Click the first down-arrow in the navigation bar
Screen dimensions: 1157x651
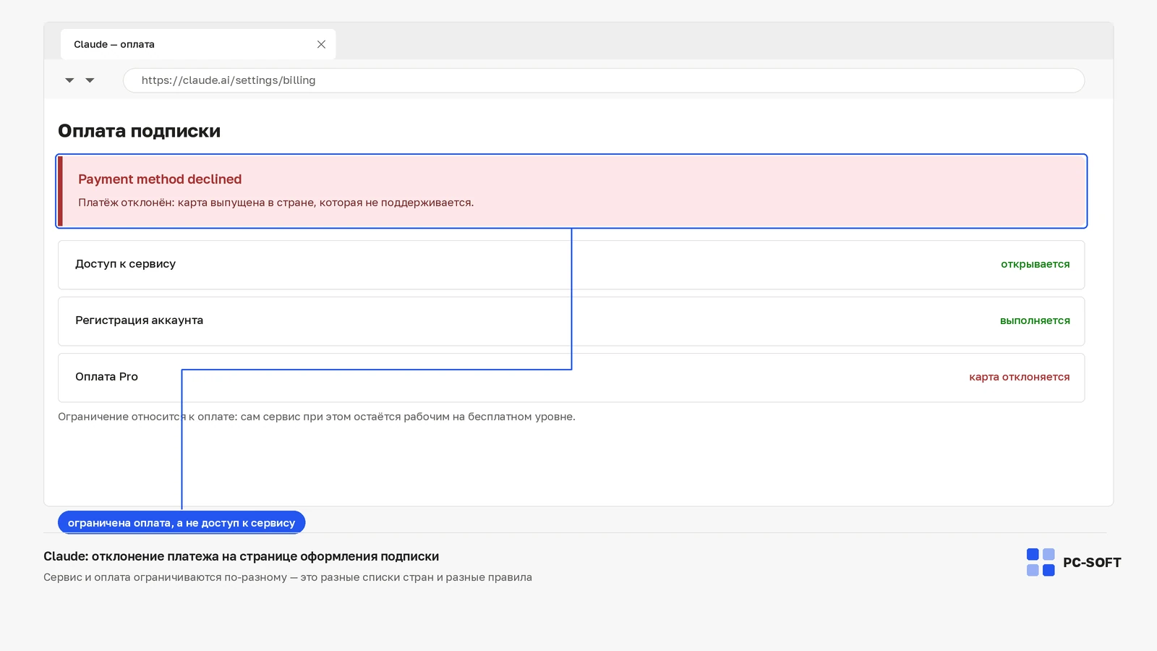click(69, 80)
